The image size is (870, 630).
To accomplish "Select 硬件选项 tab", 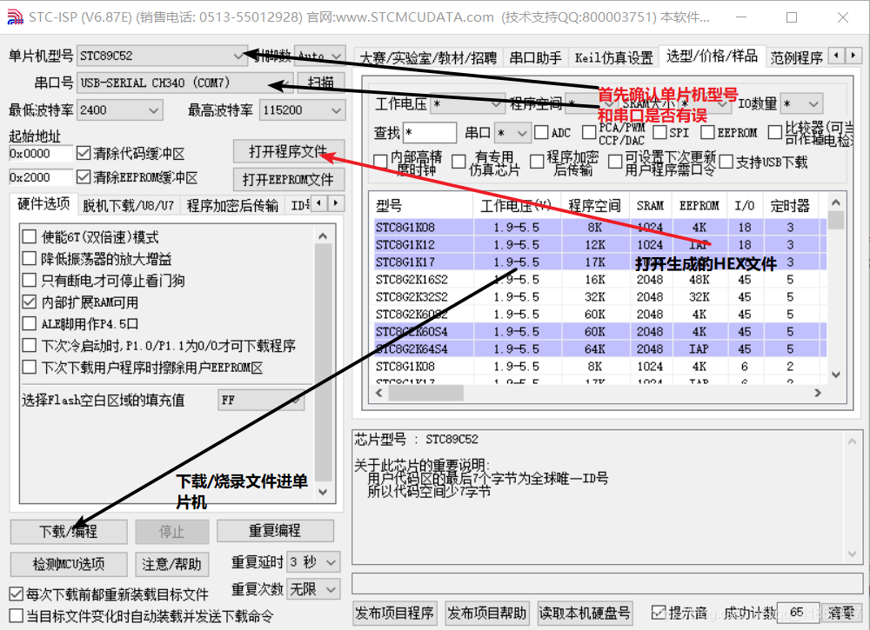I will tap(43, 204).
